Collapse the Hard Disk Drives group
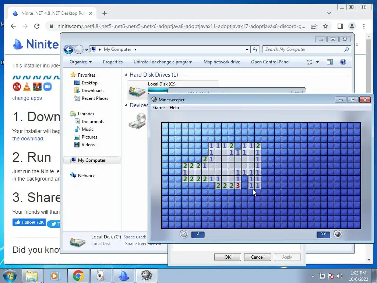The width and height of the screenshot is (377, 283). click(x=126, y=75)
